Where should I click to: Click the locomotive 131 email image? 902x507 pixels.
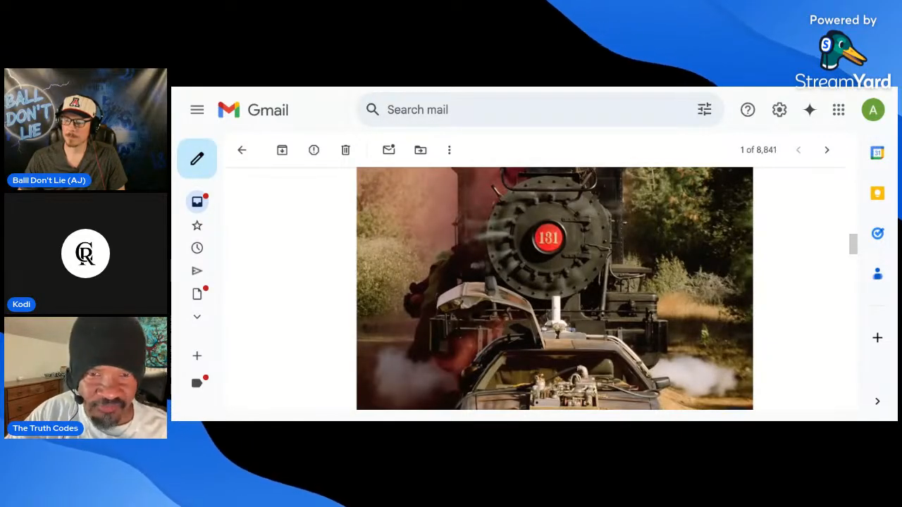pos(555,288)
